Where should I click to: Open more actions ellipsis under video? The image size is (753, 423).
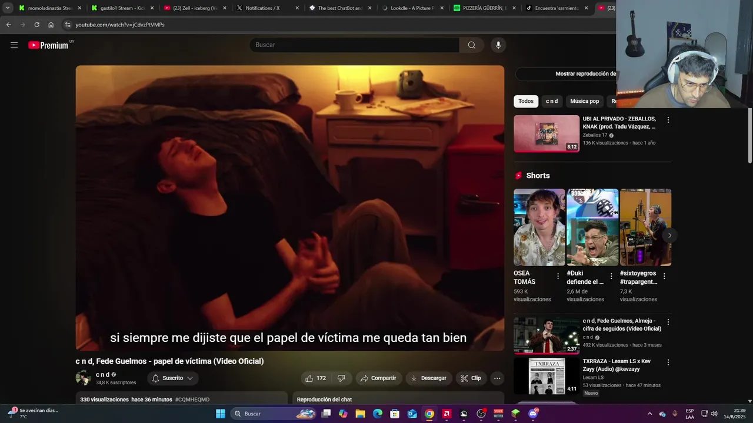[497, 378]
